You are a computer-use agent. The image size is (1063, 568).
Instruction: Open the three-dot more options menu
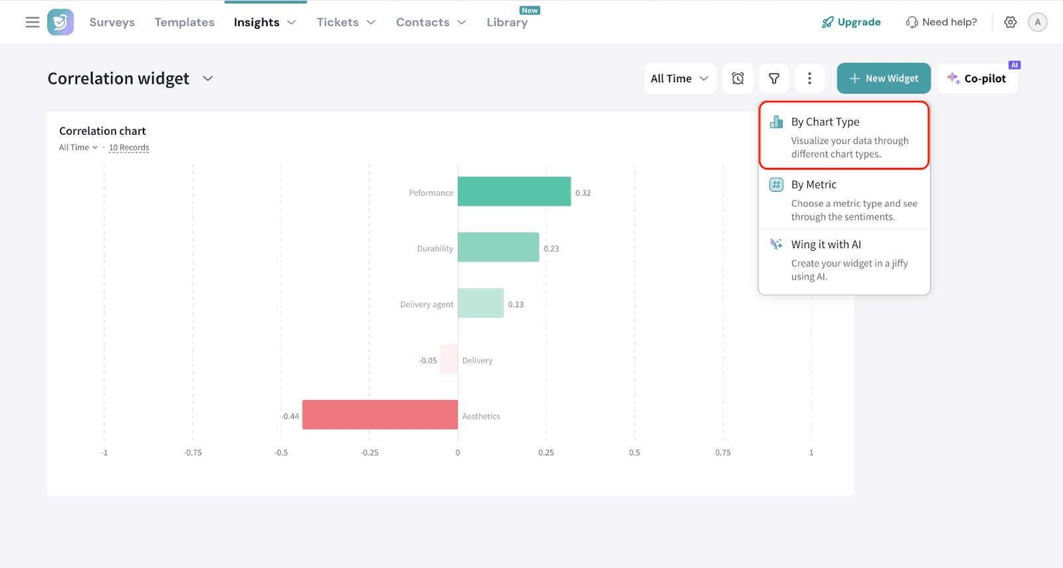point(809,78)
